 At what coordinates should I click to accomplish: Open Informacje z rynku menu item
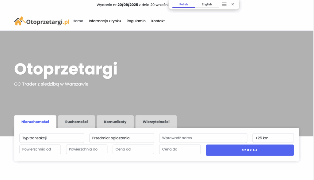coord(105,21)
